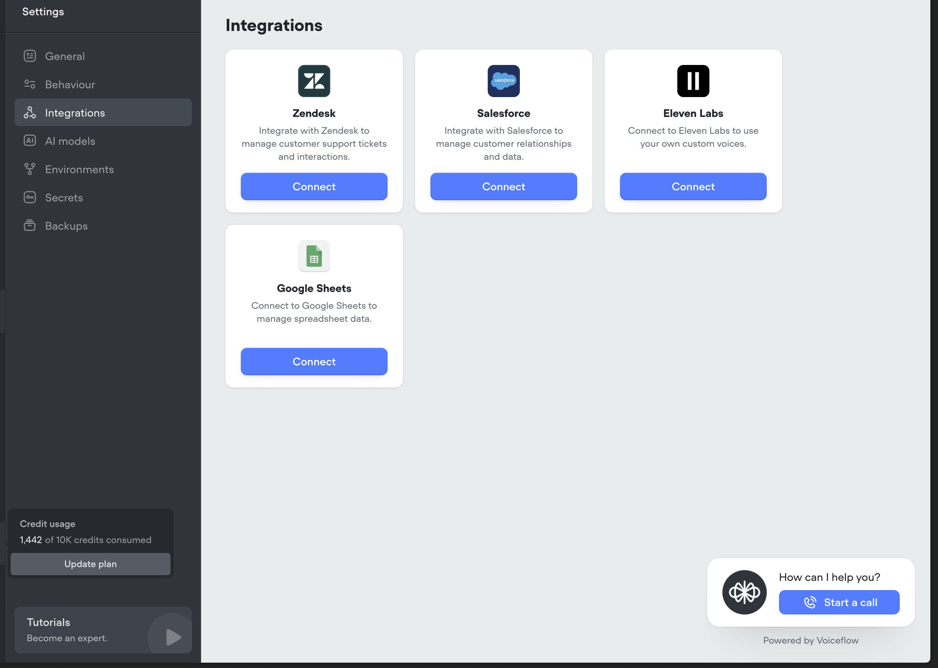Click the Eleven Labs description text
Viewport: 938px width, 668px height.
[693, 137]
